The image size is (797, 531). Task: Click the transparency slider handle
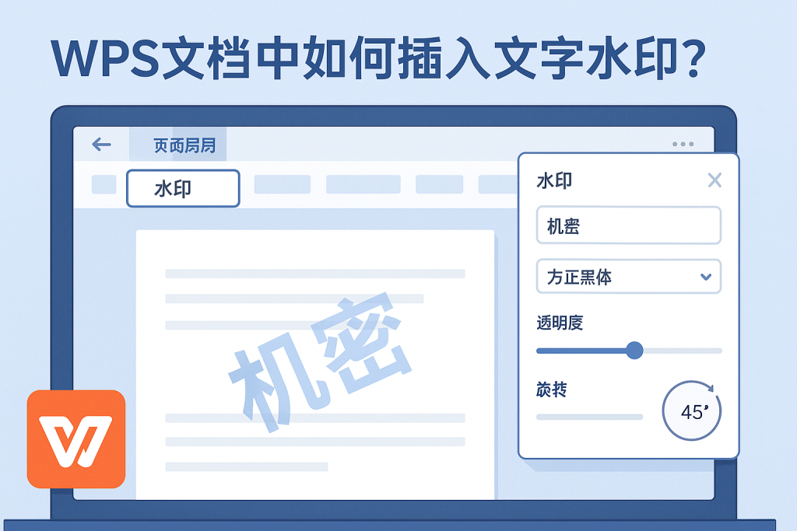point(634,351)
